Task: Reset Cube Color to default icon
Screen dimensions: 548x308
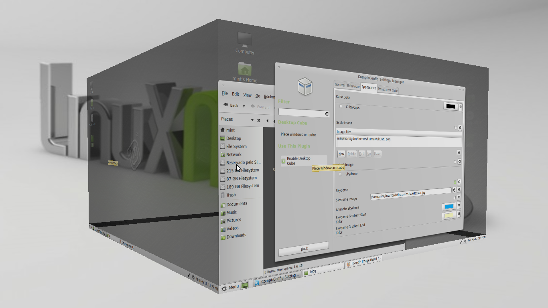Action: pos(460,107)
